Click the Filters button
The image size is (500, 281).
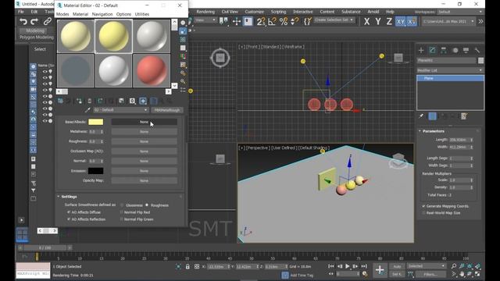[430, 274]
